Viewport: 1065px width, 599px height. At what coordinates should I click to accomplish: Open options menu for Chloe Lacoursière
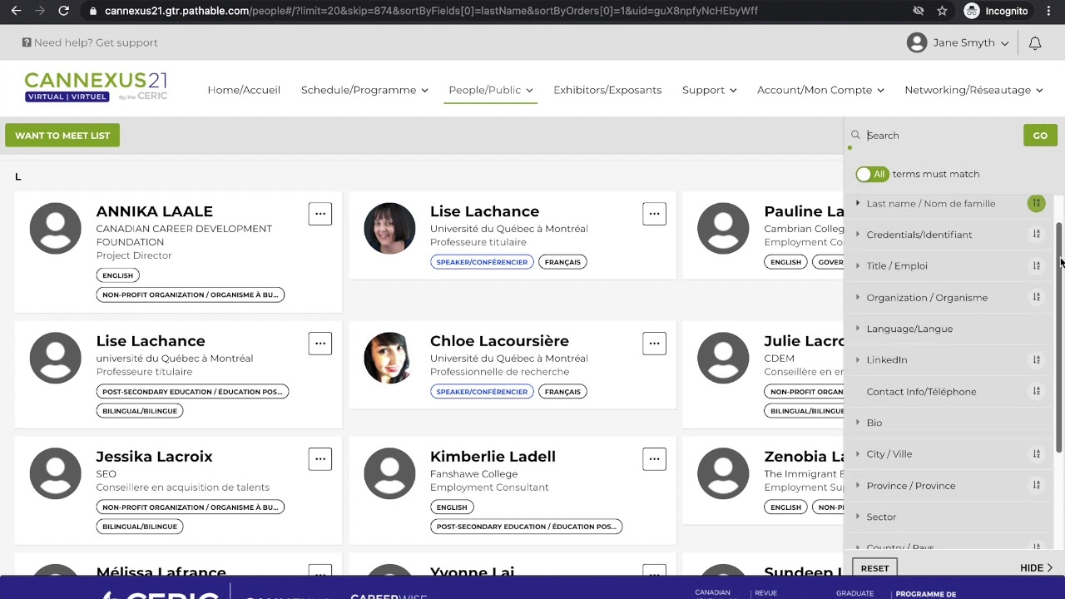(654, 344)
